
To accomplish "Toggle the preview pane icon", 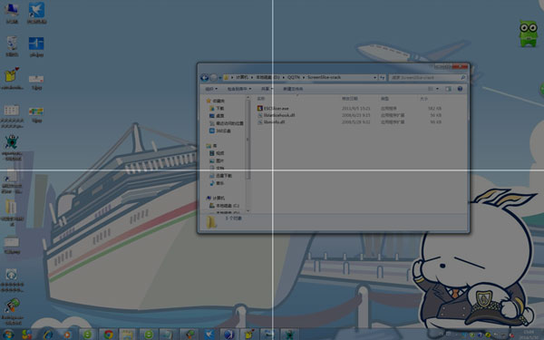I will coord(448,89).
